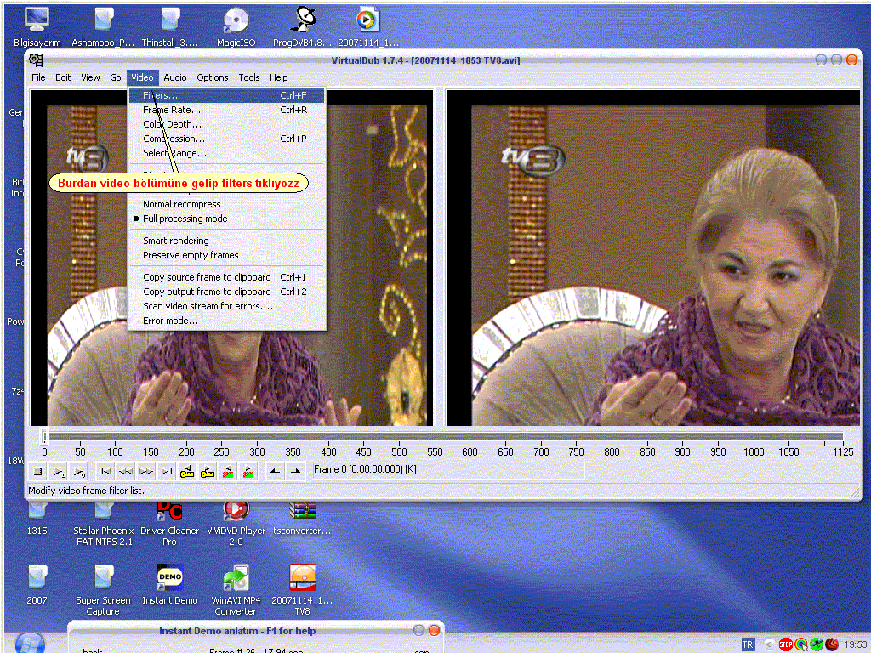The image size is (871, 653).
Task: Set the mark-in selection point
Action: (x=275, y=472)
